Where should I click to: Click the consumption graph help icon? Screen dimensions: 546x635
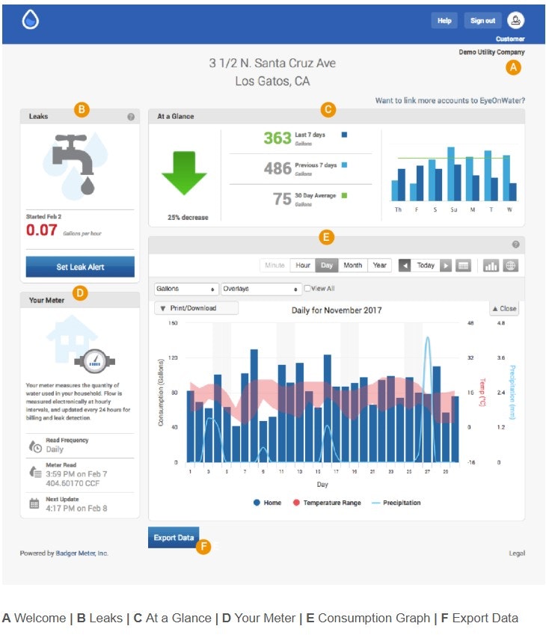[x=515, y=245]
